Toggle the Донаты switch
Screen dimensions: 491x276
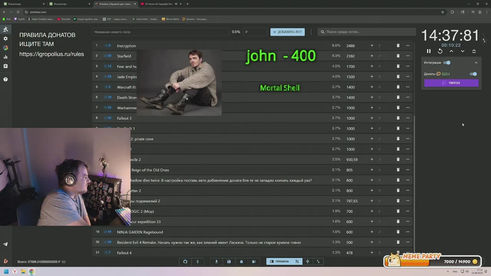(473, 74)
